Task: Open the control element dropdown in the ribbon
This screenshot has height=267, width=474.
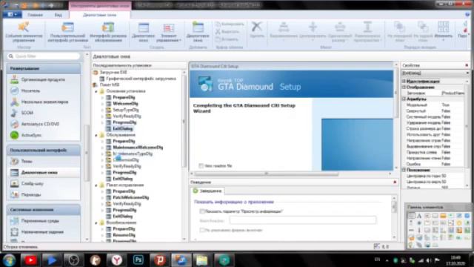Action: (168, 32)
